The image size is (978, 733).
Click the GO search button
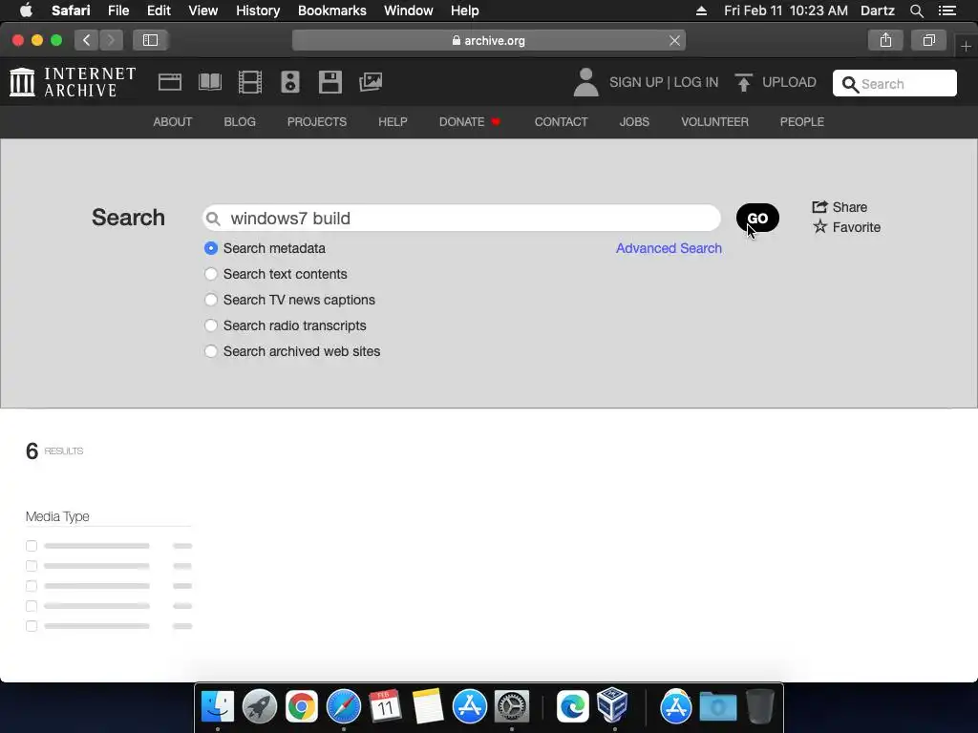pos(757,219)
